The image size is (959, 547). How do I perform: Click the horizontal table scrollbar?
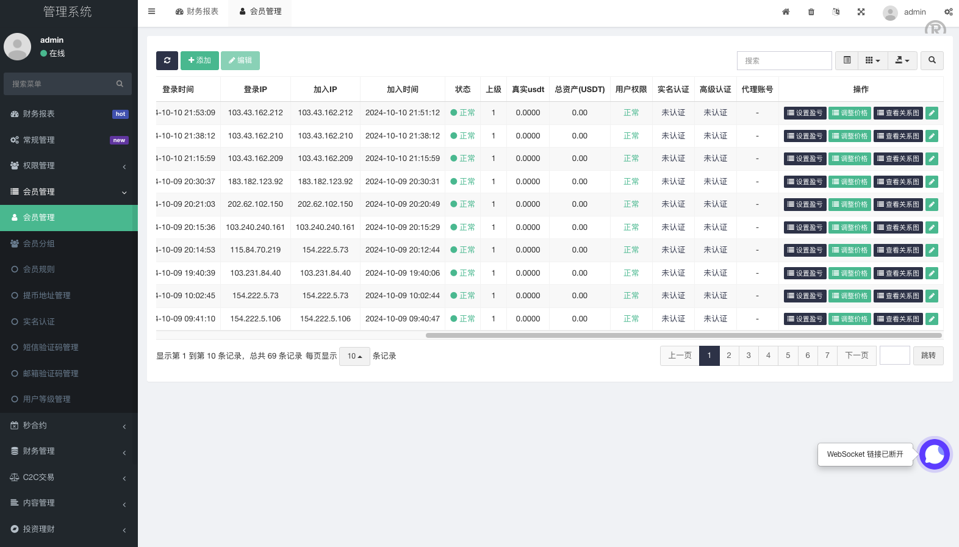click(x=683, y=335)
